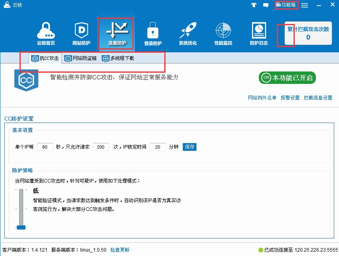Expand the list menu icon in title bar
The image size is (339, 256).
coord(305,5)
